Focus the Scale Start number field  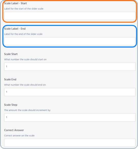coord(70,67)
